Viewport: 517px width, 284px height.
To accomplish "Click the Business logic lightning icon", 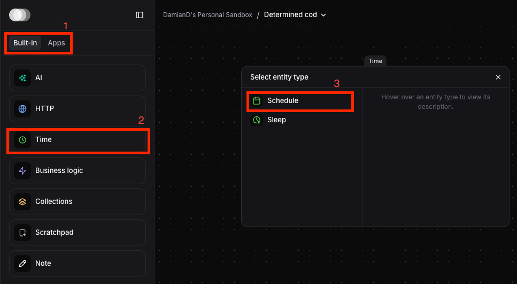I will click(x=22, y=171).
